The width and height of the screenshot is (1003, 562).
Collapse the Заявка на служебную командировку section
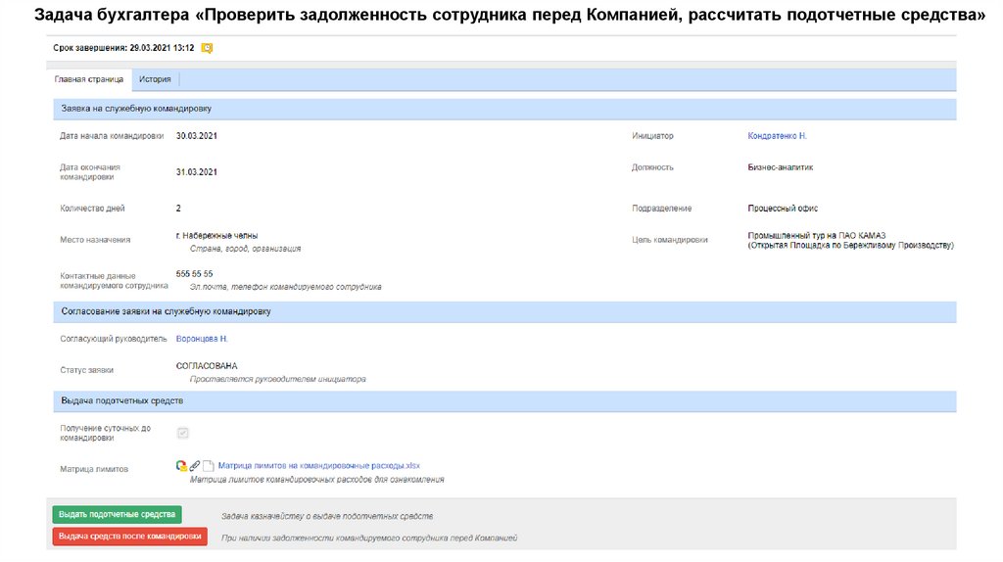(x=136, y=109)
